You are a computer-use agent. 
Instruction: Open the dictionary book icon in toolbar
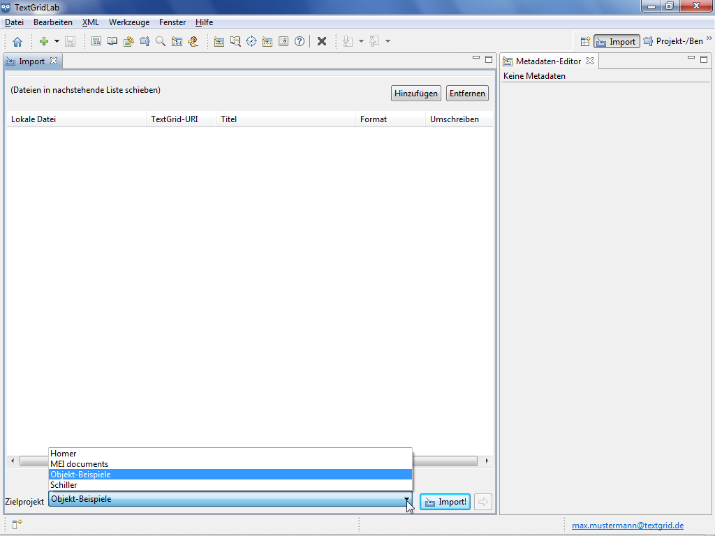112,42
